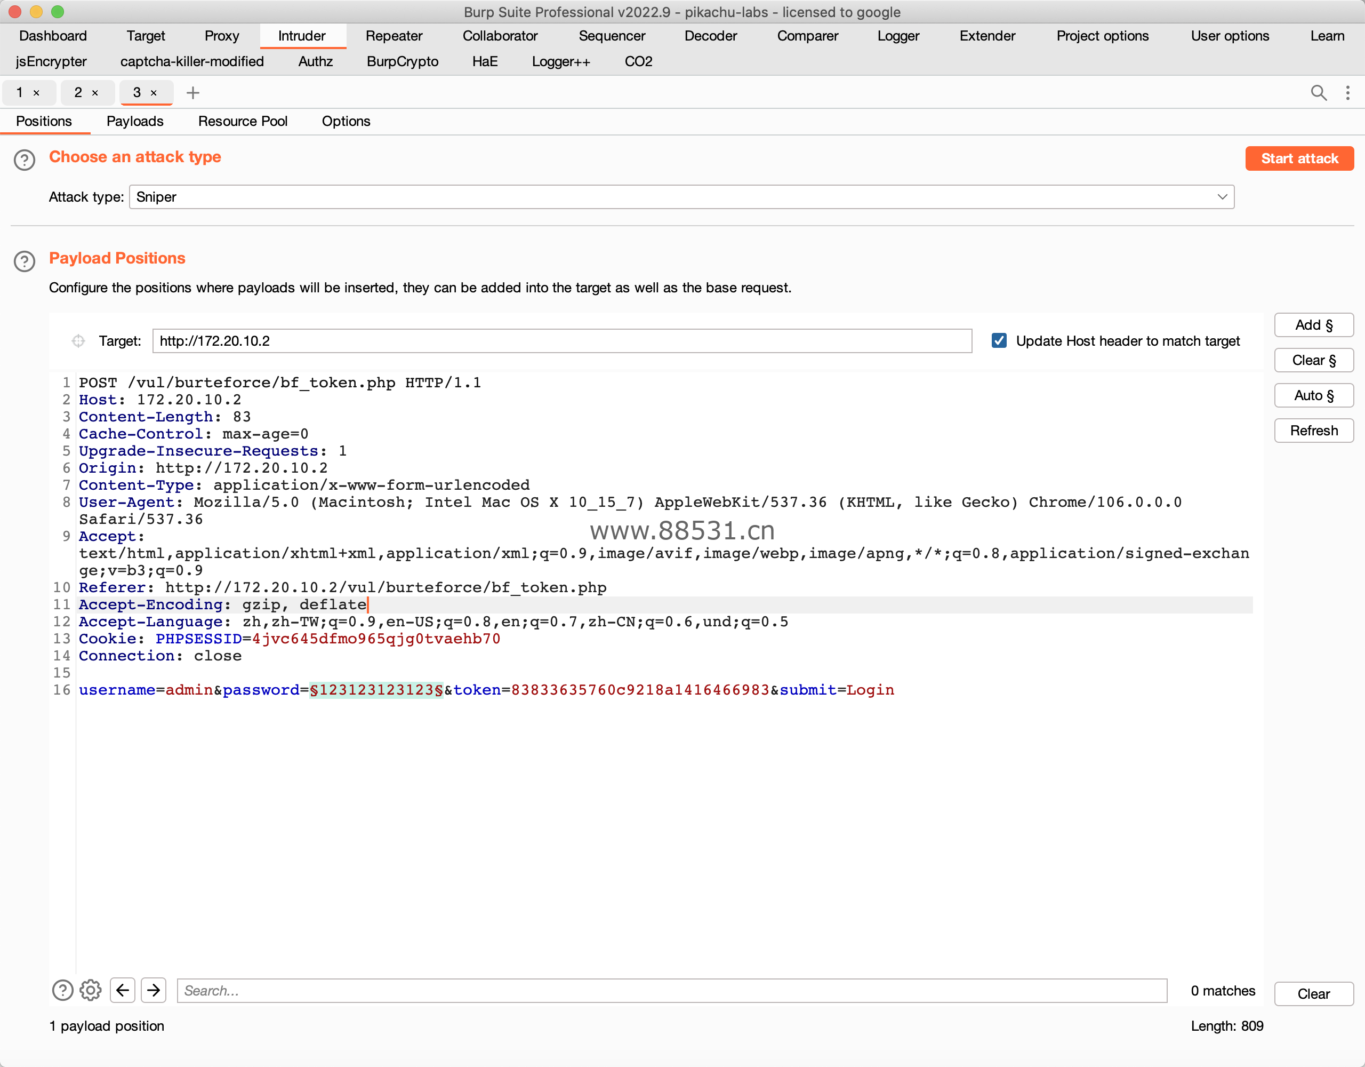Open the Decoder tab
The width and height of the screenshot is (1365, 1067).
click(x=711, y=36)
